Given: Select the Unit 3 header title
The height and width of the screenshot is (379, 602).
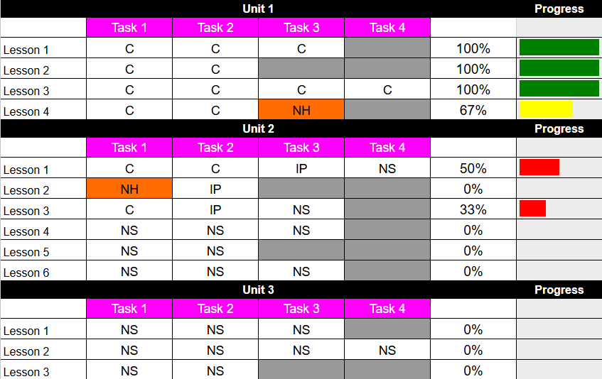Looking at the screenshot, I should pos(258,290).
